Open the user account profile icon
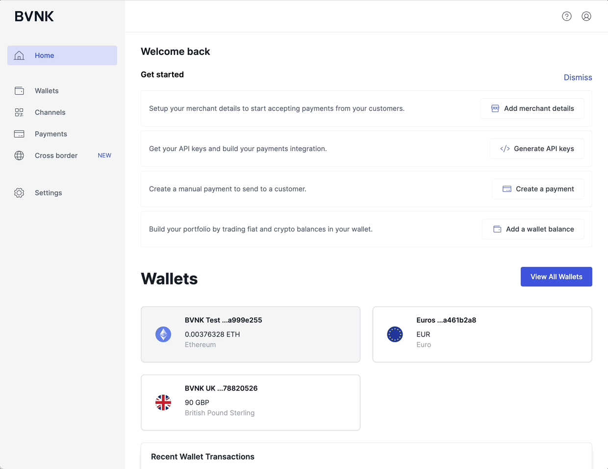Image resolution: width=608 pixels, height=469 pixels. pos(586,16)
